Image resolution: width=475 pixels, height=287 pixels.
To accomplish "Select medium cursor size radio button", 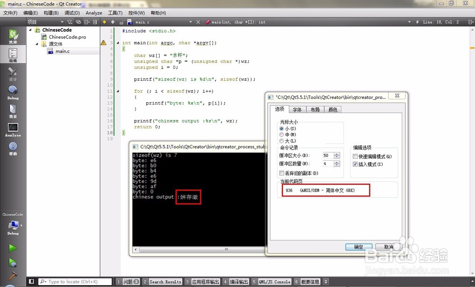I will coord(281,134).
